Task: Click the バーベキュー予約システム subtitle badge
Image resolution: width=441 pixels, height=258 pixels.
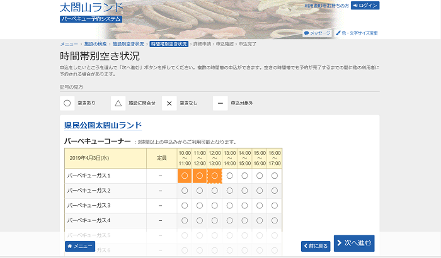Action: click(x=91, y=19)
